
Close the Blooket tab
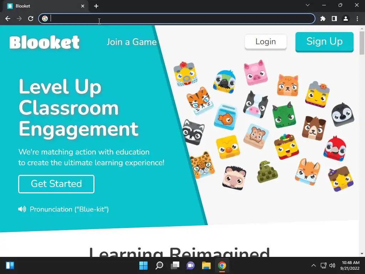(x=83, y=6)
